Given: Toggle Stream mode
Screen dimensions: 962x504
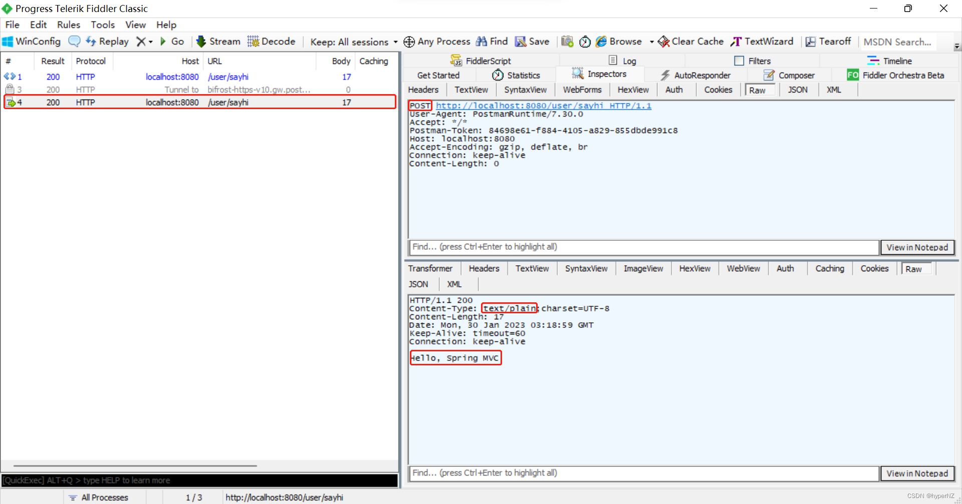Looking at the screenshot, I should pos(218,42).
